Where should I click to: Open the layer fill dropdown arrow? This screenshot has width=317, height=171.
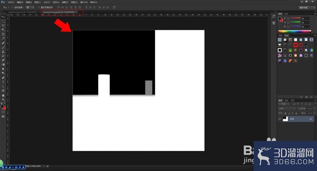point(314,113)
